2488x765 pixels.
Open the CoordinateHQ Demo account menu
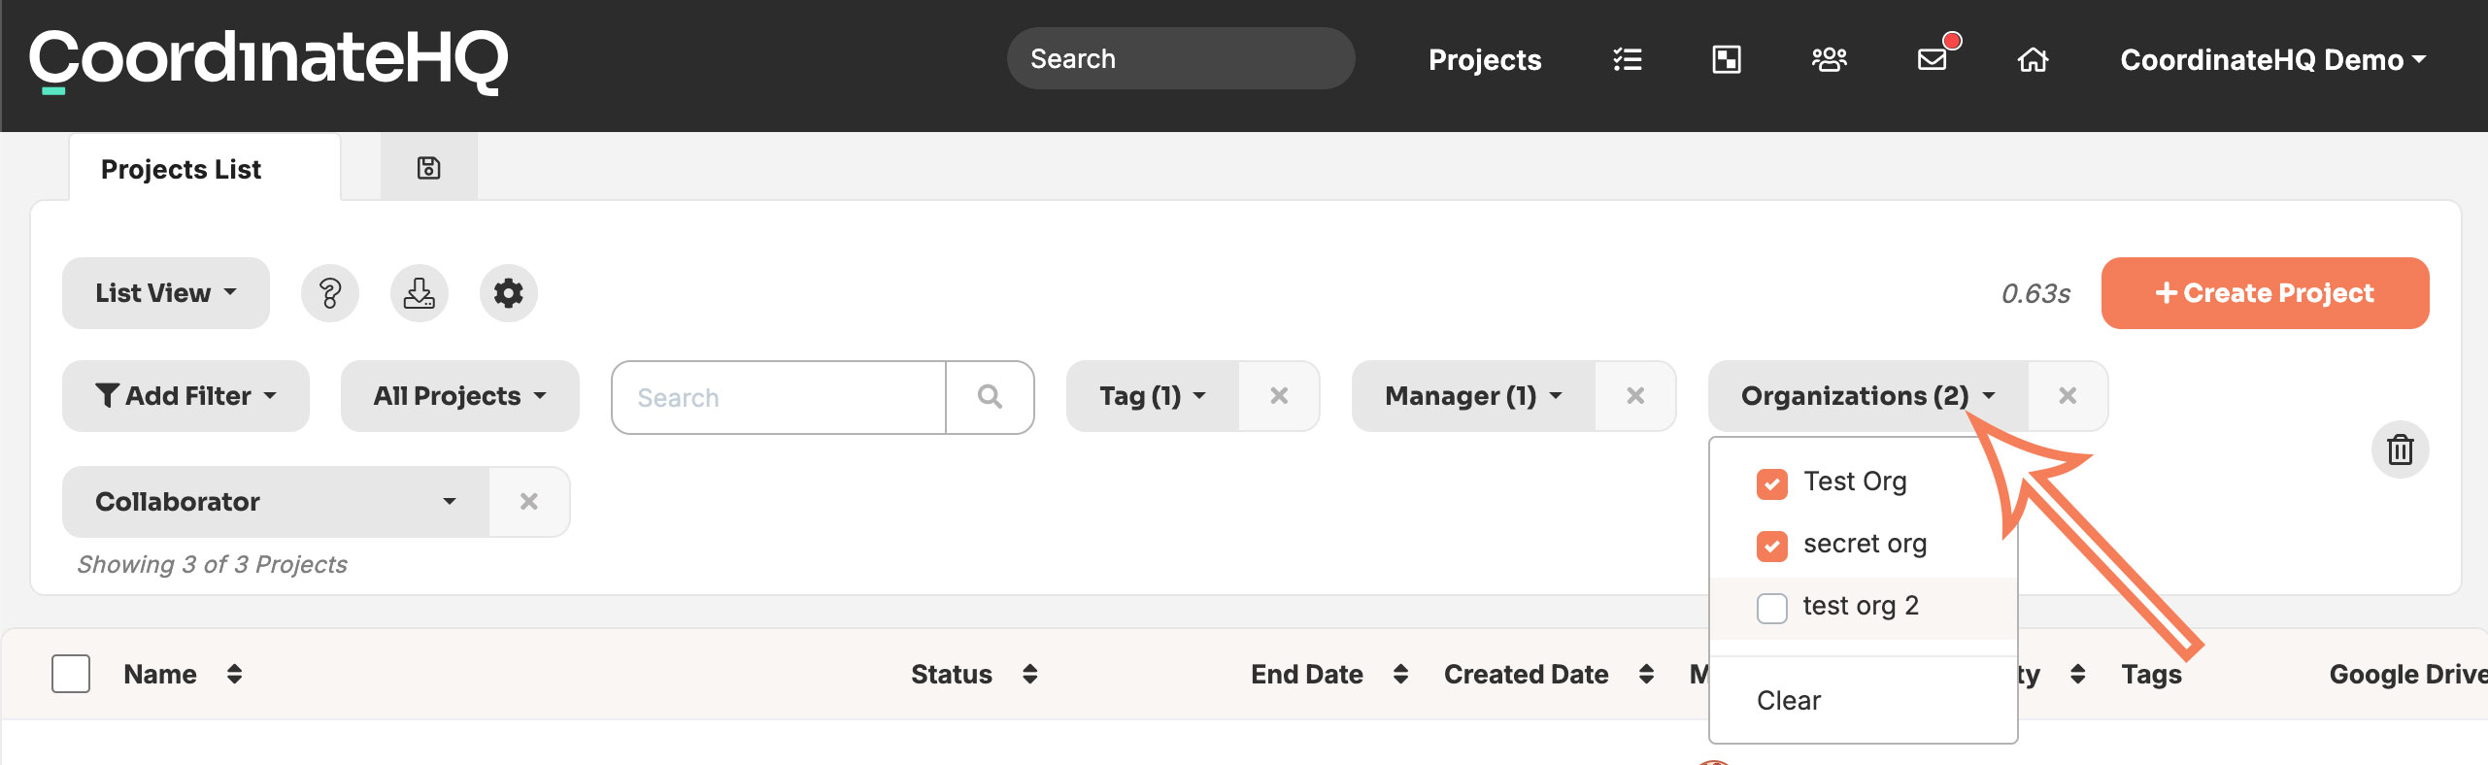(2273, 60)
